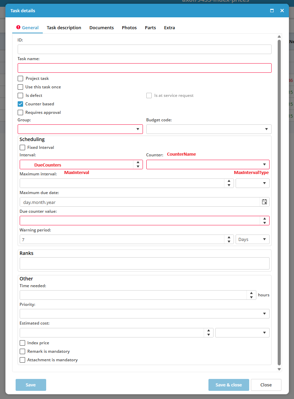Screen dimensions: 294x399
Task: Open the Warning period Days unit dropdown
Action: (x=252, y=240)
